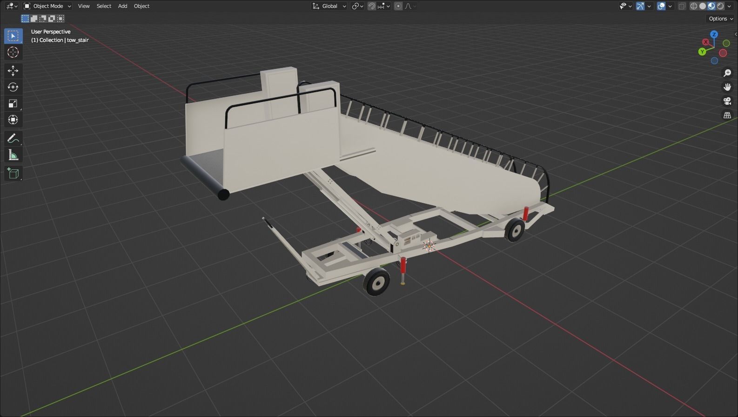The image size is (738, 417).
Task: Switch to rendered viewport shading
Action: point(720,6)
